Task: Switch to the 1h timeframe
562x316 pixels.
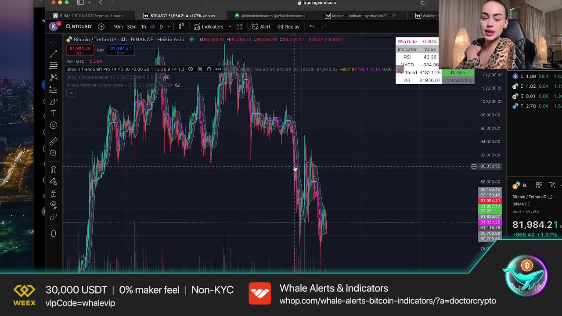Action: pos(143,27)
